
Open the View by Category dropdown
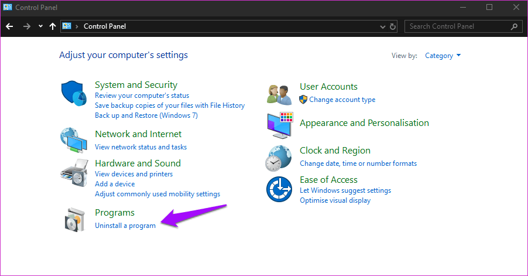click(443, 56)
